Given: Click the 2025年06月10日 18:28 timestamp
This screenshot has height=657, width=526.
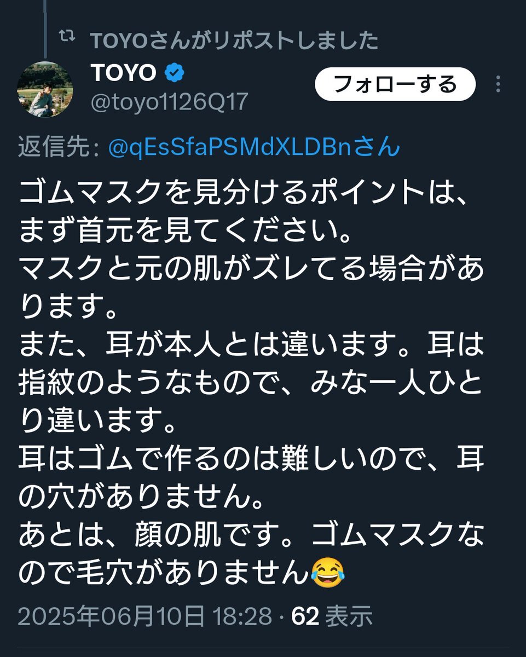Looking at the screenshot, I should point(144,616).
